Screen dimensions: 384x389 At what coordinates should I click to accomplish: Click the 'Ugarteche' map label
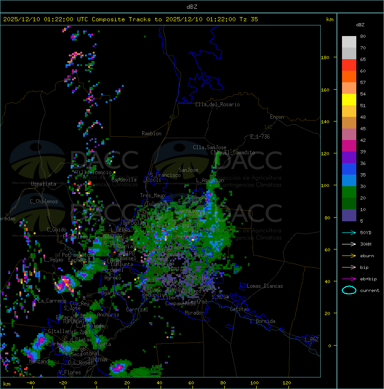(114, 293)
